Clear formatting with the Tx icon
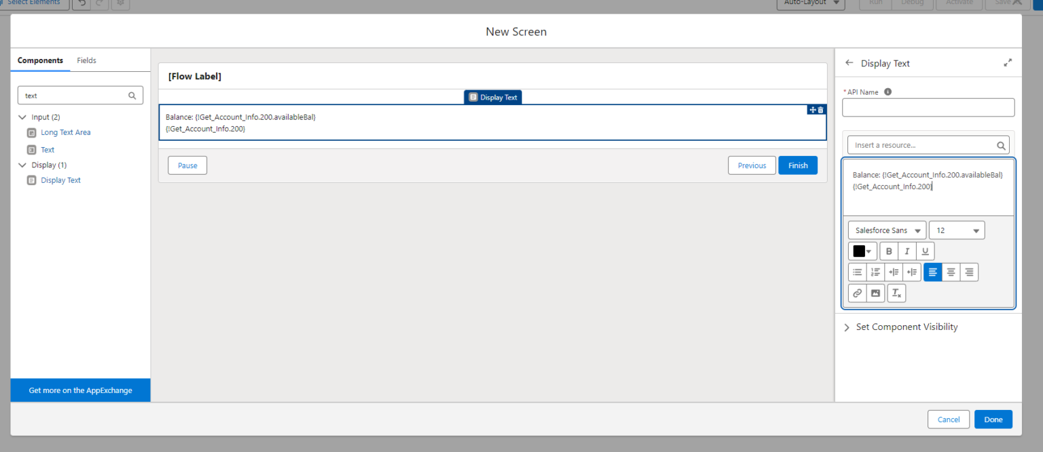Image resolution: width=1043 pixels, height=452 pixels. [x=896, y=293]
